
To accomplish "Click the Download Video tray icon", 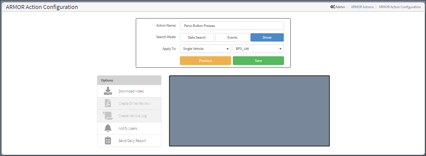I will [x=108, y=91].
